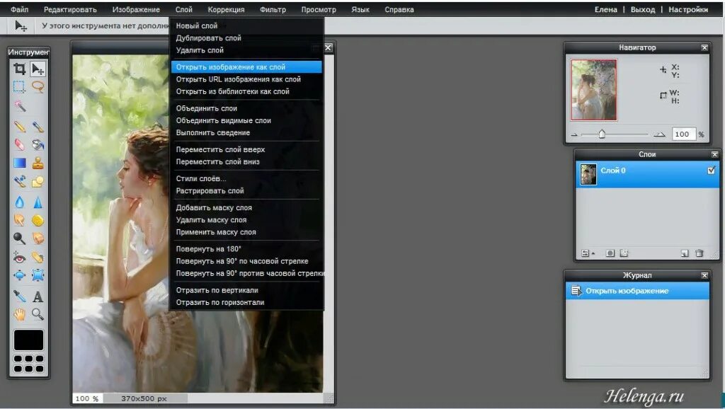Viewport: 725px width, 409px height.
Task: Open the Коррекция menu
Action: 226,9
